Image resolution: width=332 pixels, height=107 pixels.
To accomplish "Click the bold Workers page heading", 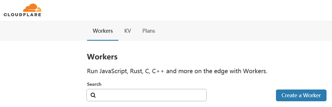I will 102,57.
